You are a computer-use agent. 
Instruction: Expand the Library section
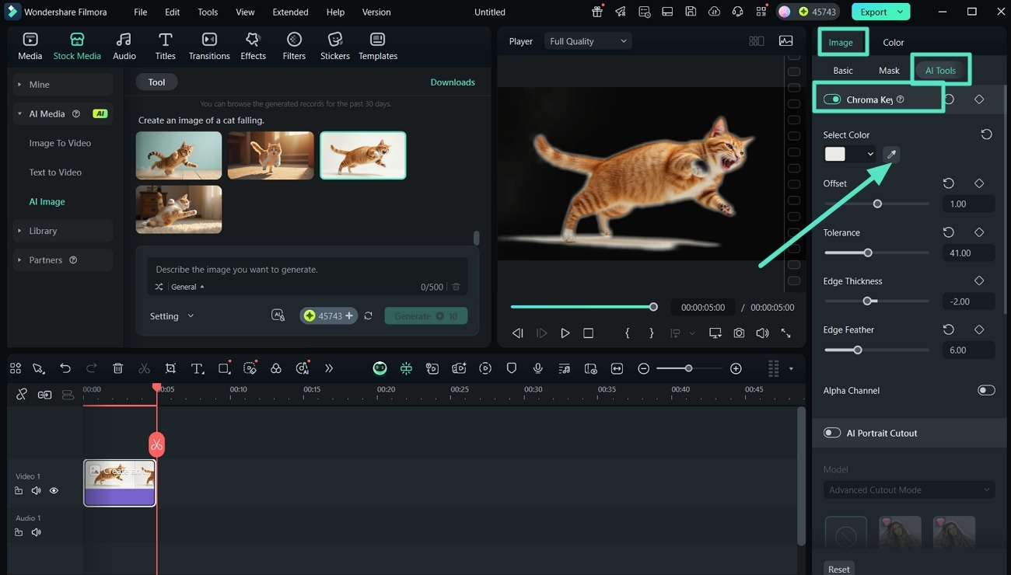pyautogui.click(x=63, y=231)
